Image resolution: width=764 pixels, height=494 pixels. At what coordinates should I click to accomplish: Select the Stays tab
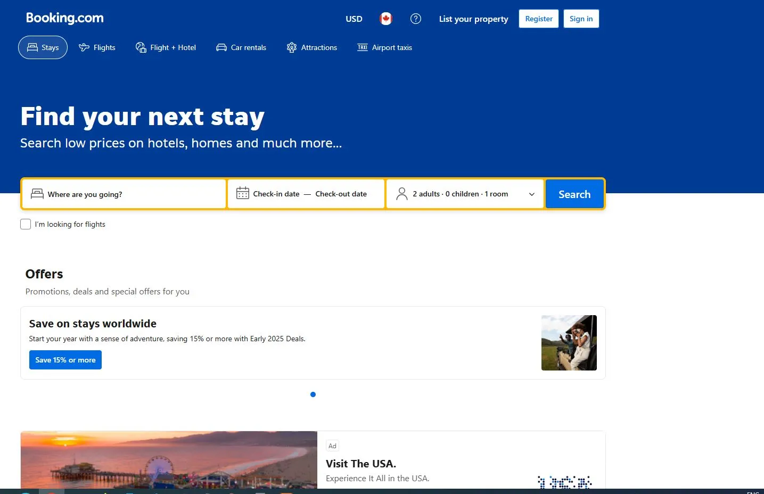[x=43, y=47]
